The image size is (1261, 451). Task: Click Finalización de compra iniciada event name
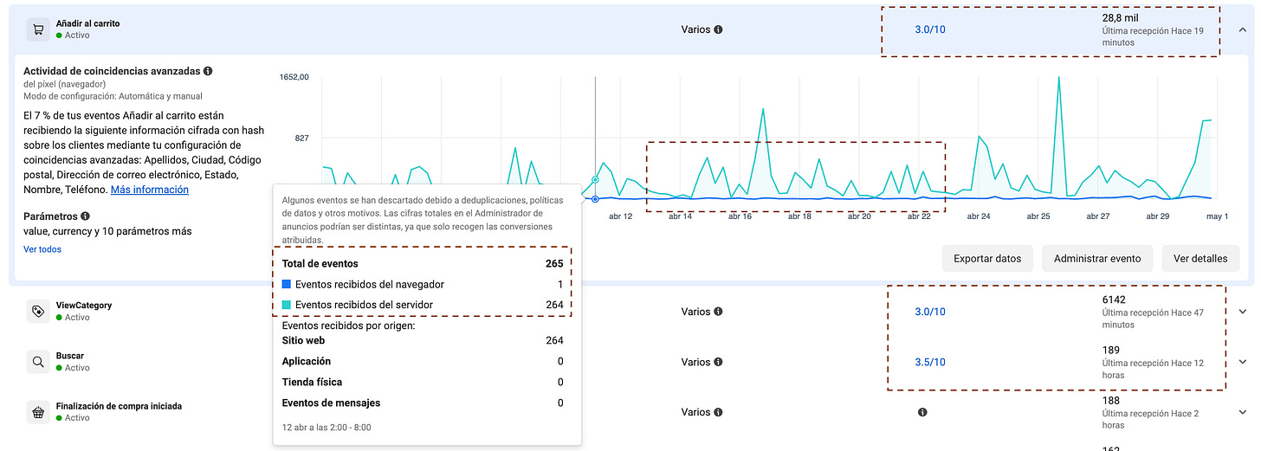pyautogui.click(x=119, y=406)
